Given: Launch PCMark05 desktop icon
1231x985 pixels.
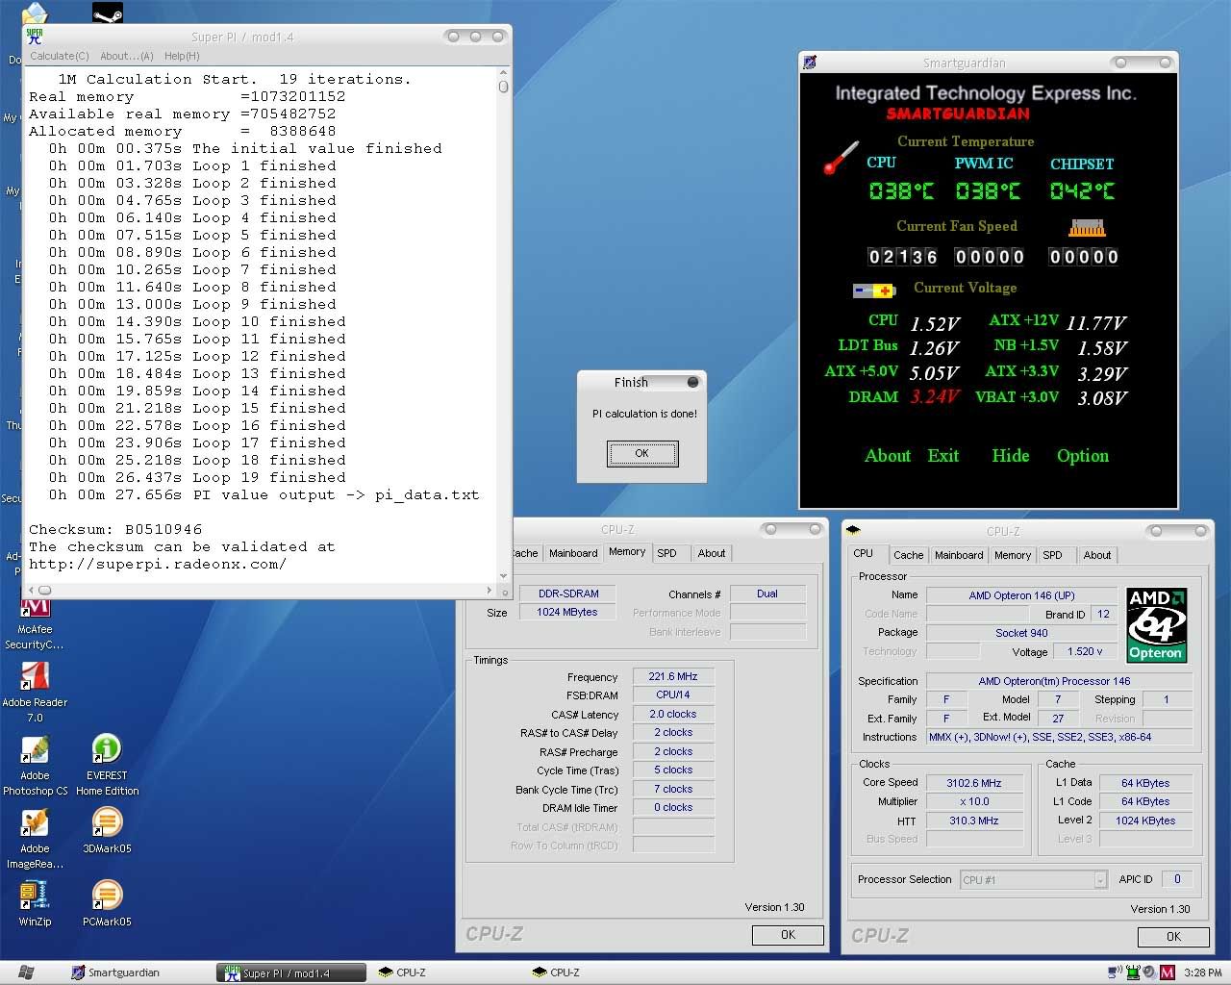Looking at the screenshot, I should coord(107,903).
